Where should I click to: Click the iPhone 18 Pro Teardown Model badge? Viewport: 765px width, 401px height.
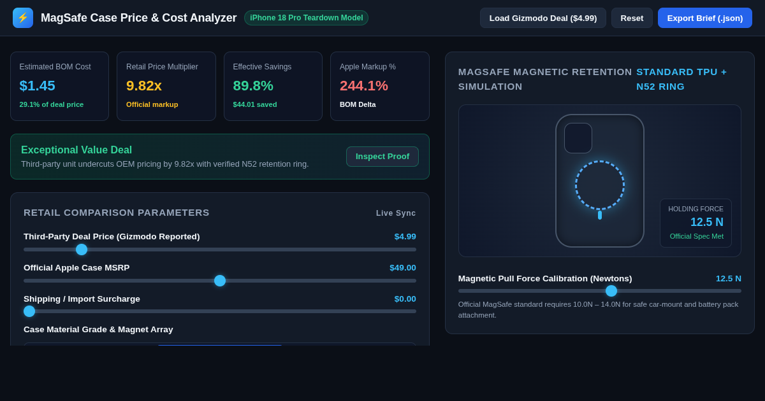coord(306,18)
